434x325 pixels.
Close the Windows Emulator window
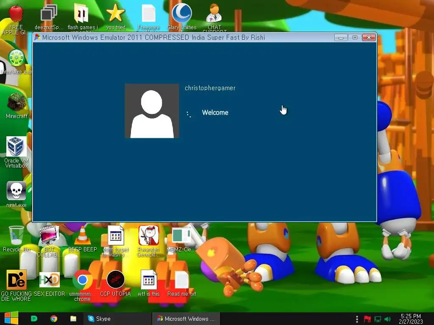[x=369, y=38]
